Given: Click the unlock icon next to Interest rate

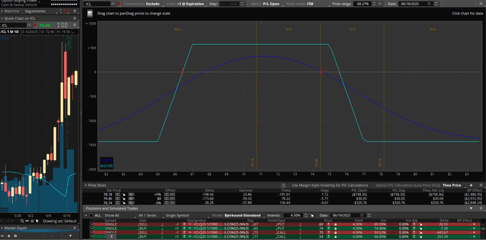Looking at the screenshot, I should coord(312,215).
